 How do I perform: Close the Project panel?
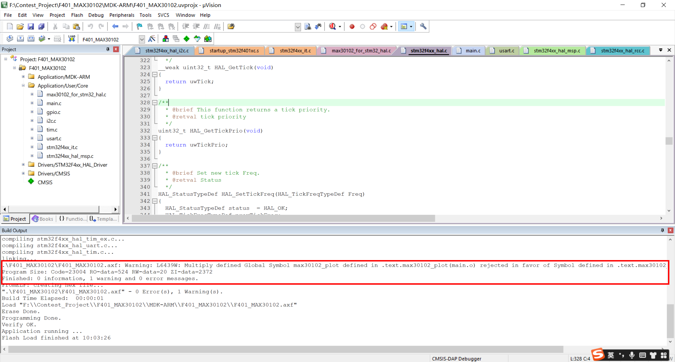[x=116, y=50]
